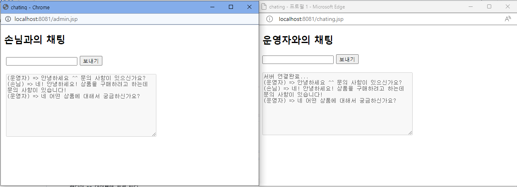Maximize the Microsoft Edge window
This screenshot has width=517, height=187.
click(489, 6)
